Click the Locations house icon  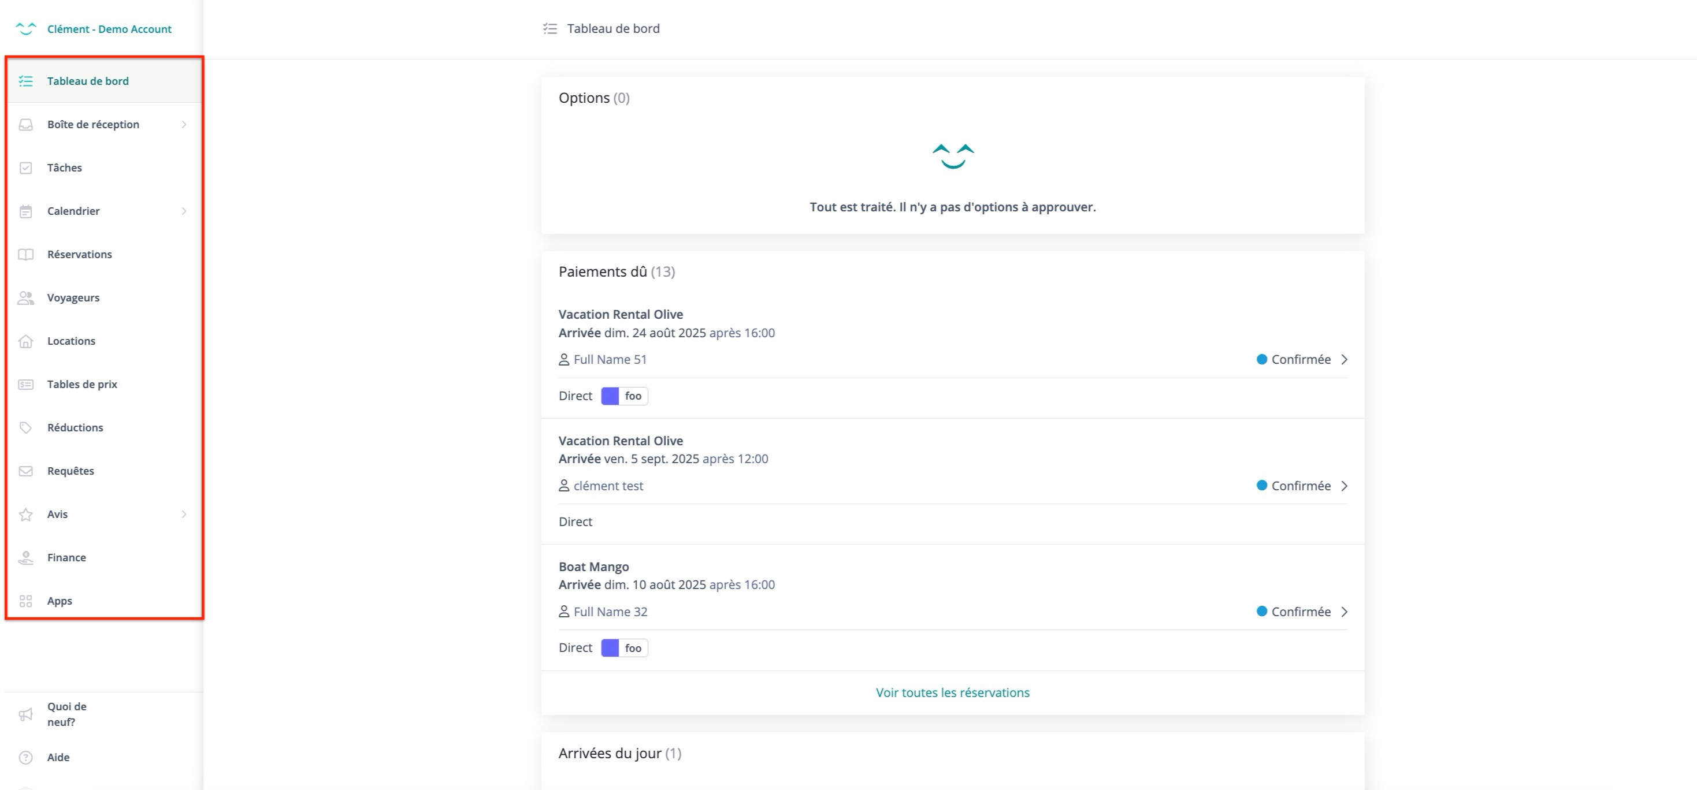pyautogui.click(x=25, y=341)
